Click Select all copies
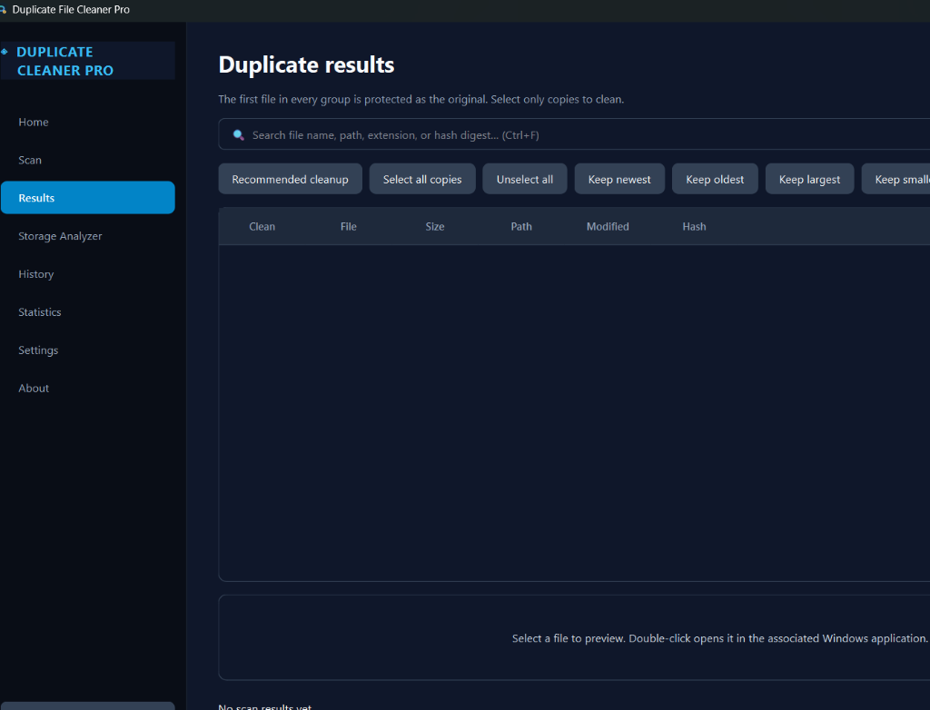This screenshot has height=710, width=930. tap(422, 179)
